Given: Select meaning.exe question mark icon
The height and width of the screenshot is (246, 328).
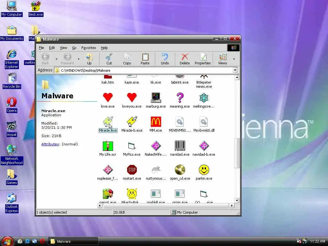Looking at the screenshot, I should click(x=180, y=97).
